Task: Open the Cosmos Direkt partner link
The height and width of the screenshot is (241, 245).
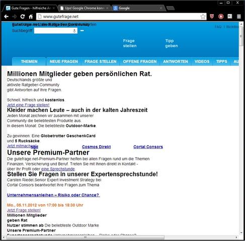Action: (96, 147)
